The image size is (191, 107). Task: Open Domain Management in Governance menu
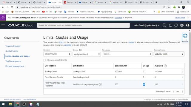pyautogui.click(x=15, y=66)
